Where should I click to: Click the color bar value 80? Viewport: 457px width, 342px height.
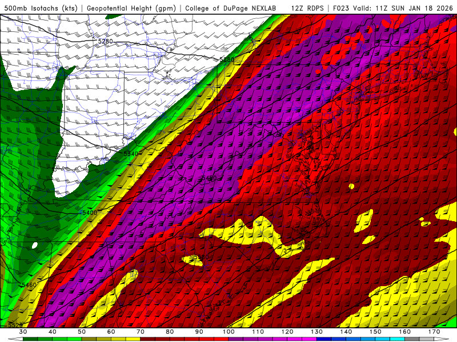click(170, 332)
